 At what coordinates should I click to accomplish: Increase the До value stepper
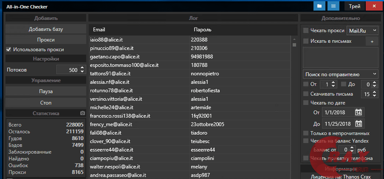coord(374,83)
